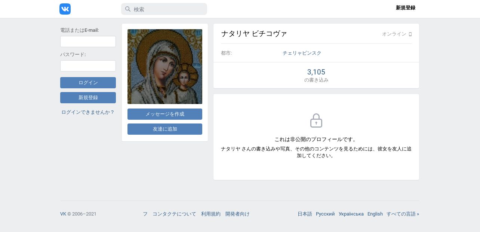Click the VK logo icon
The image size is (480, 232).
pos(65,9)
